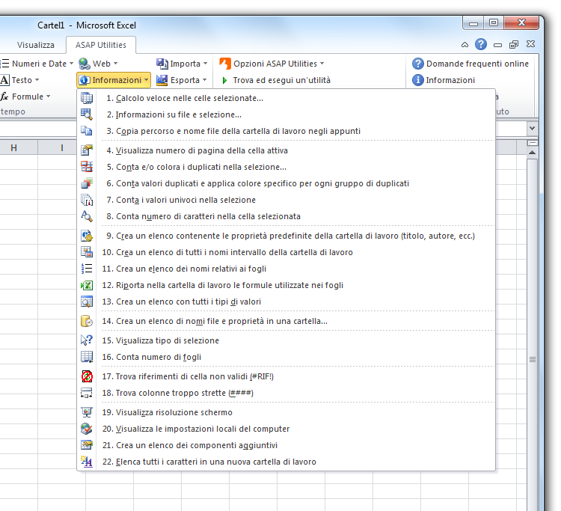This screenshot has width=561, height=511.
Task: Expand the Formule dropdown
Action: click(25, 97)
